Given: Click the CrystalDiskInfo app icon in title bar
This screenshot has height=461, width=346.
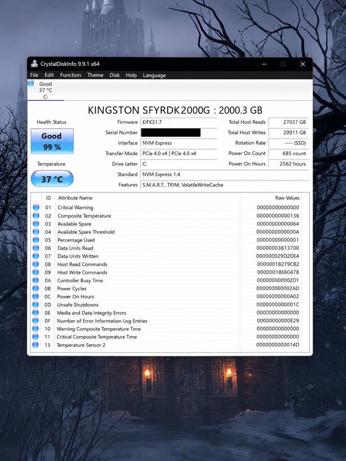Looking at the screenshot, I should point(34,64).
